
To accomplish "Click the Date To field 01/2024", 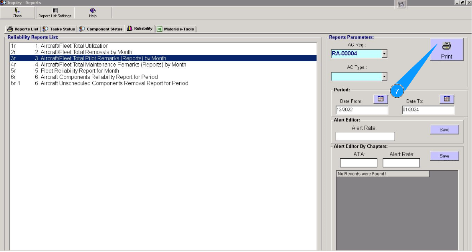I will [428, 110].
